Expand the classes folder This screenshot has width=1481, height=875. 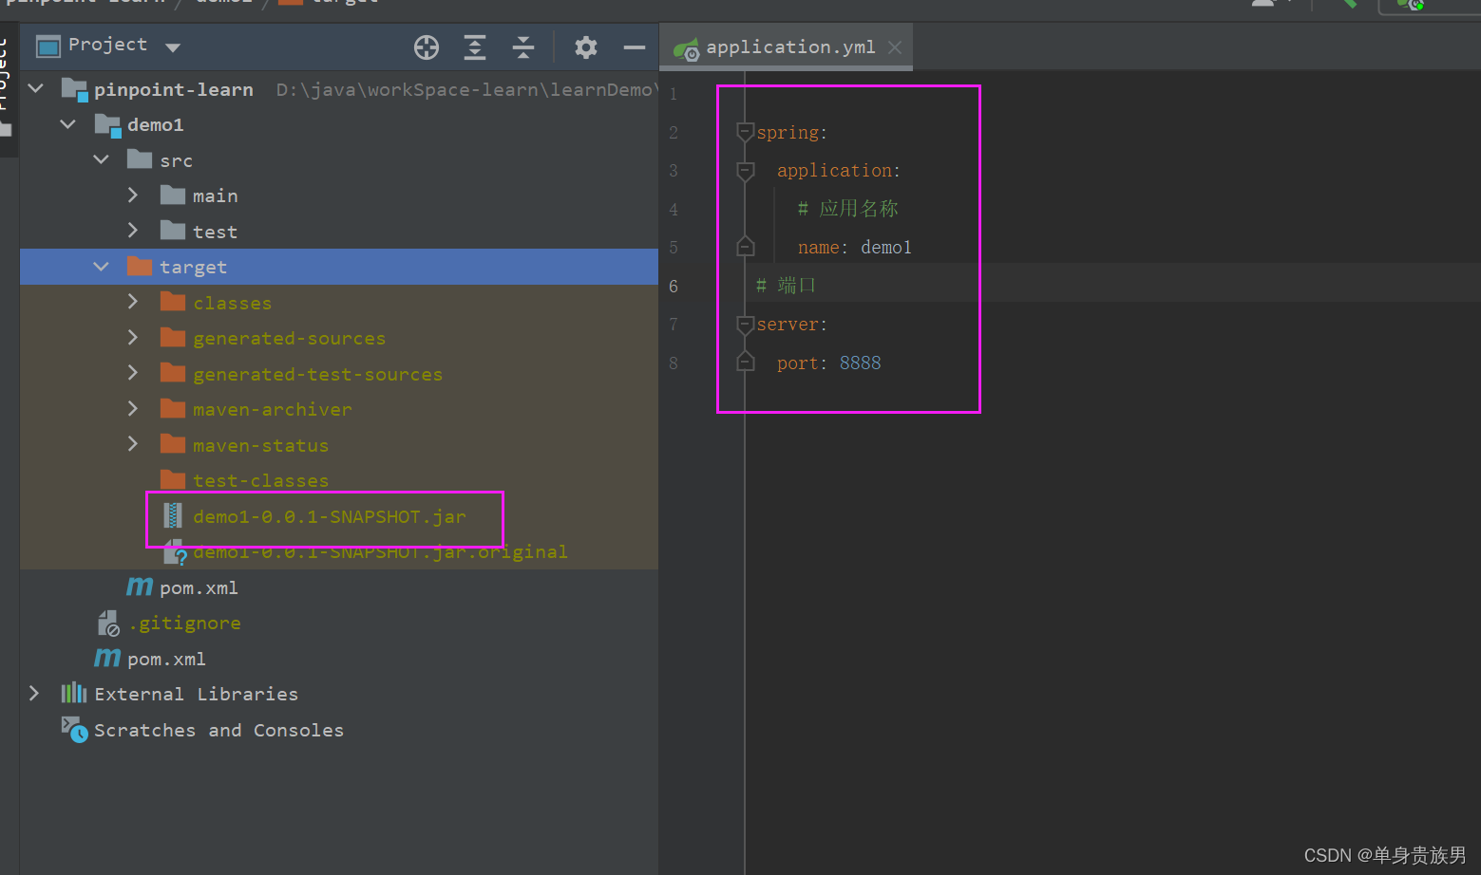pos(133,303)
